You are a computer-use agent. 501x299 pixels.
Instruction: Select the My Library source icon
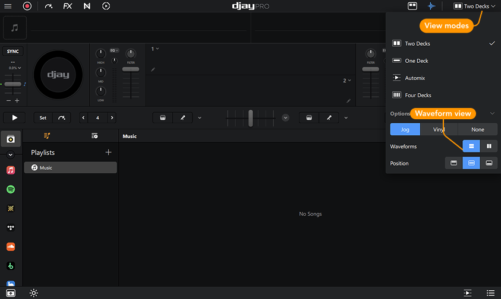click(11, 139)
